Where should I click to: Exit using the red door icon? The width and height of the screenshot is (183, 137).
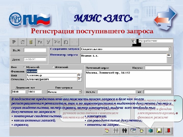168,131
